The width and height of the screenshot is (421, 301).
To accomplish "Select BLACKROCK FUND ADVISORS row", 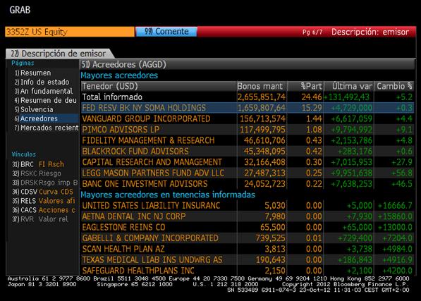I will [247, 152].
